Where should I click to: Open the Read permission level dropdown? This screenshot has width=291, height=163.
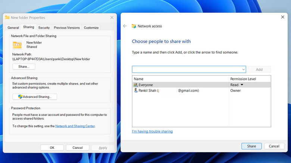coord(242,85)
